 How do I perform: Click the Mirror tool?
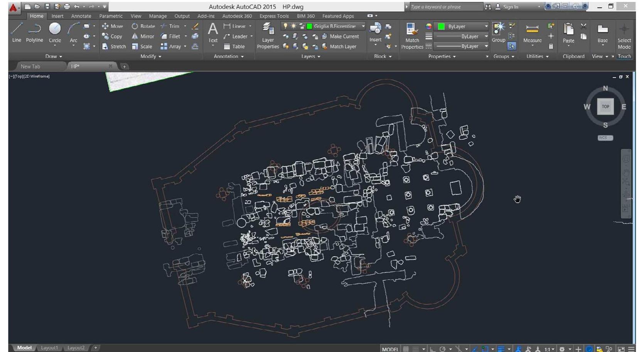(x=143, y=36)
